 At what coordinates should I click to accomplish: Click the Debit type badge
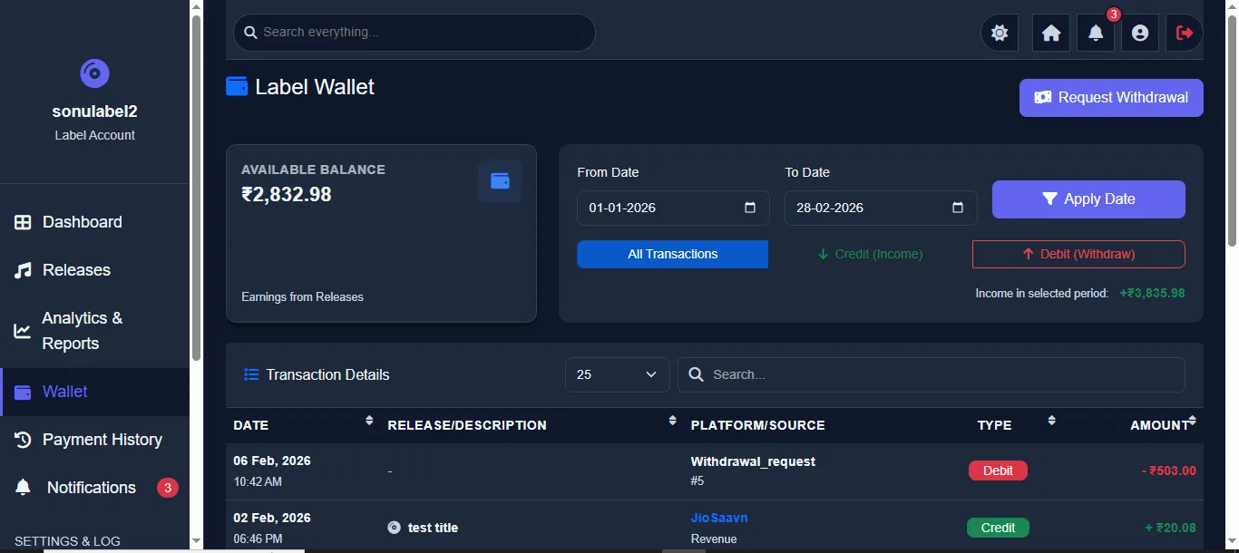[998, 471]
